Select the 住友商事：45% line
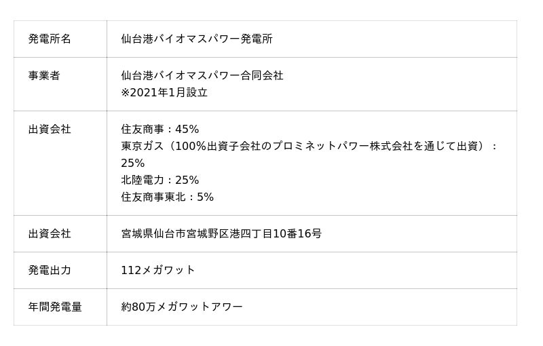Image resolution: width=543 pixels, height=346 pixels. pyautogui.click(x=160, y=130)
